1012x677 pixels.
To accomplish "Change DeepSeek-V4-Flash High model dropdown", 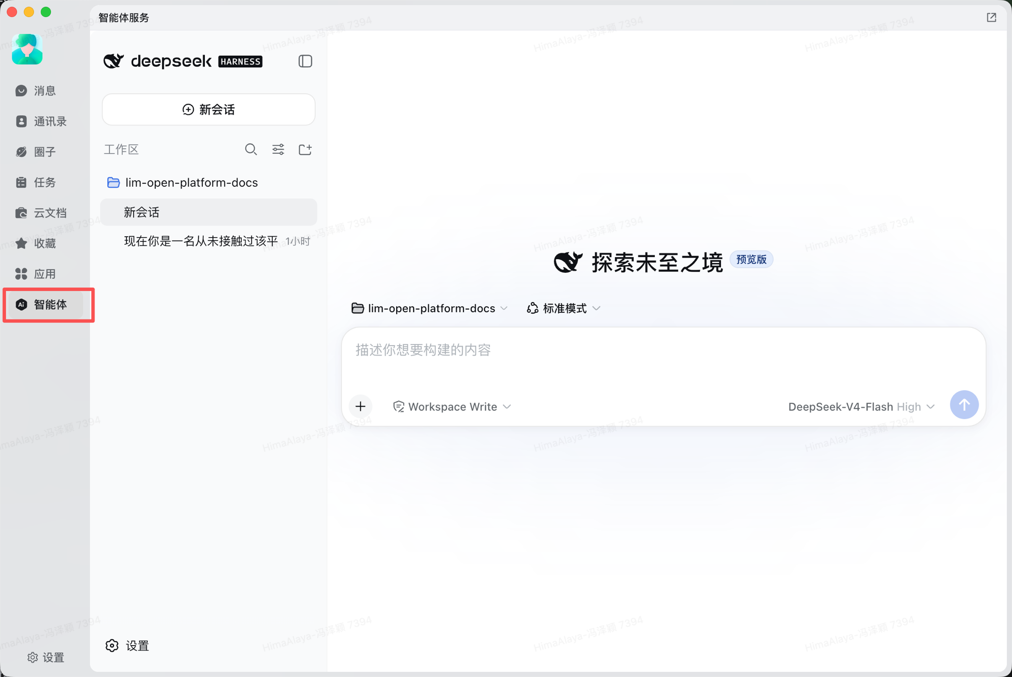I will [x=861, y=407].
